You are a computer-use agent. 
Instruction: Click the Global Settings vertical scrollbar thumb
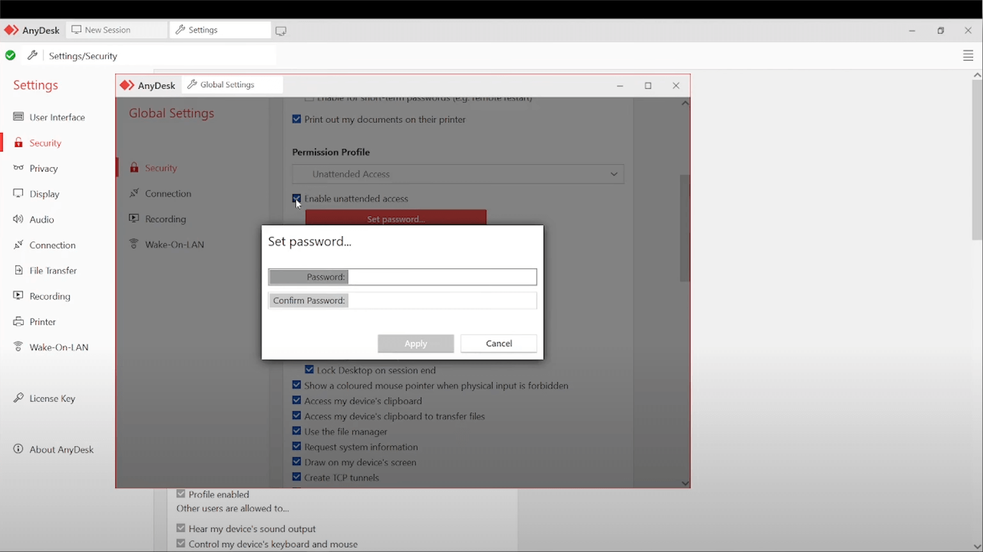coord(685,228)
